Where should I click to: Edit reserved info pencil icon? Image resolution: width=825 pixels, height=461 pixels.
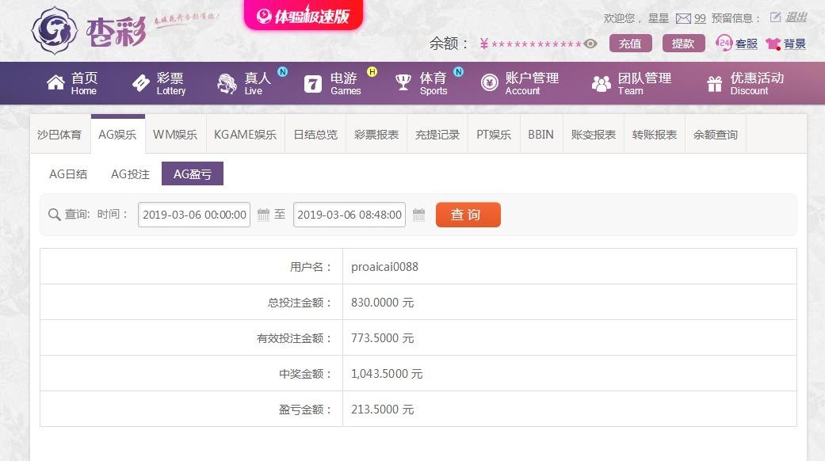pos(775,17)
